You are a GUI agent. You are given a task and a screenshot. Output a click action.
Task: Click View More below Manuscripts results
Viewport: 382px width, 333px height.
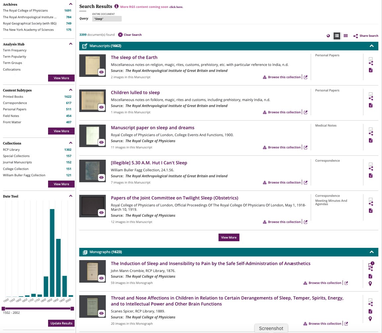pyautogui.click(x=229, y=237)
